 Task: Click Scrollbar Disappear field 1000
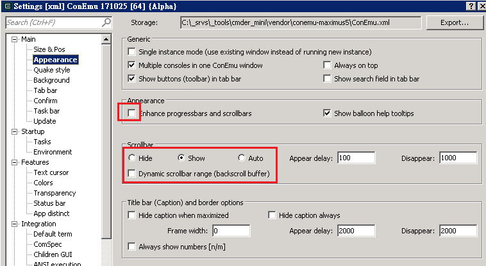pyautogui.click(x=458, y=158)
